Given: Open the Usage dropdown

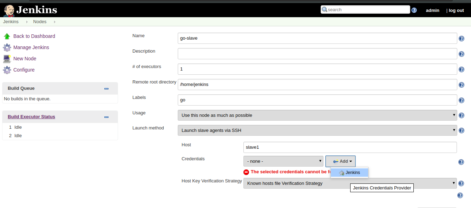Looking at the screenshot, I should (x=318, y=115).
